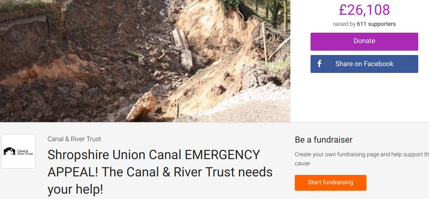
Task: Click the wooden fence post in the photo
Action: pyautogui.click(x=265, y=42)
